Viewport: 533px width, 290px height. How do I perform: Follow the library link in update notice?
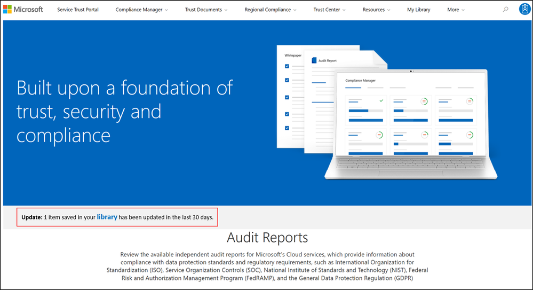[x=107, y=217]
